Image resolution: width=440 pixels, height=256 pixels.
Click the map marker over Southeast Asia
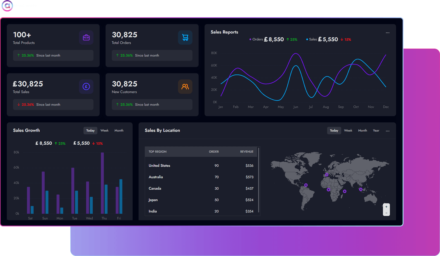pos(361,189)
